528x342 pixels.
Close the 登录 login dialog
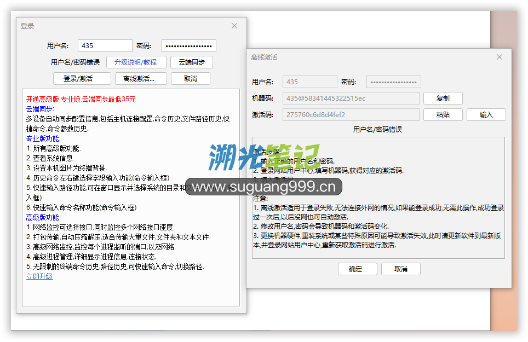coord(234,26)
